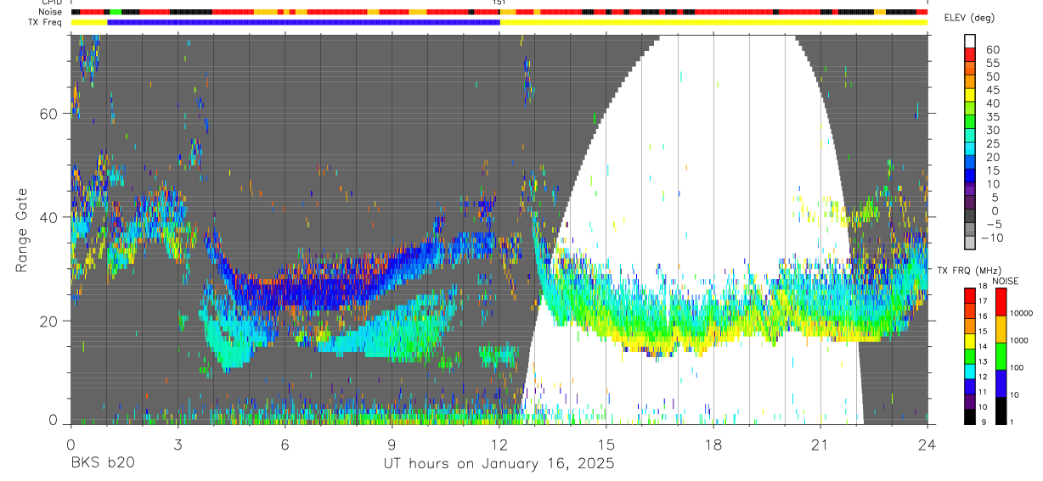Click the TX Freq row label at top left
The width and height of the screenshot is (1043, 481).
point(46,22)
